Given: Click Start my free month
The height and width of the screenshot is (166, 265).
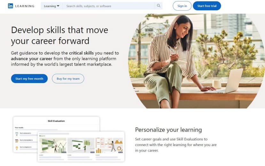Looking at the screenshot, I should point(29,78).
